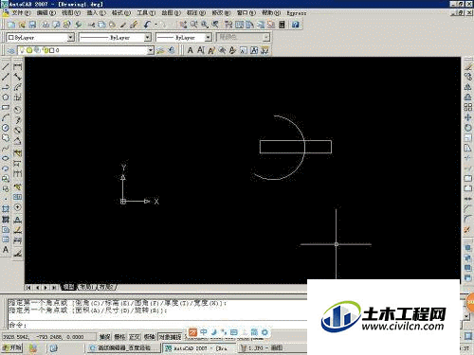Click the New drawing icon
This screenshot has height=355, width=474.
[x=11, y=25]
